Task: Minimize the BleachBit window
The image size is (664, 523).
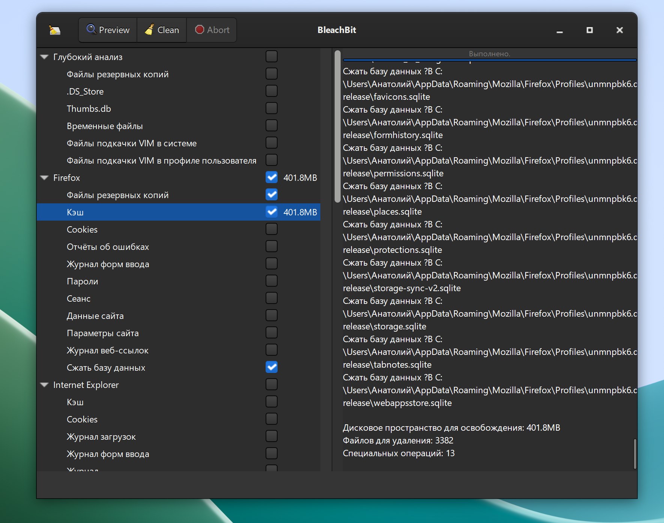Action: pyautogui.click(x=559, y=30)
